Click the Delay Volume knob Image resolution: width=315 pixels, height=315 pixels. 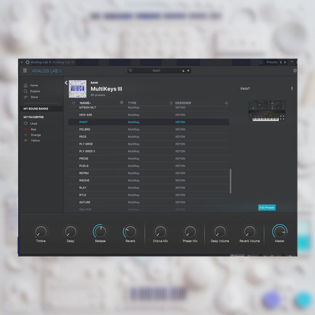(220, 232)
